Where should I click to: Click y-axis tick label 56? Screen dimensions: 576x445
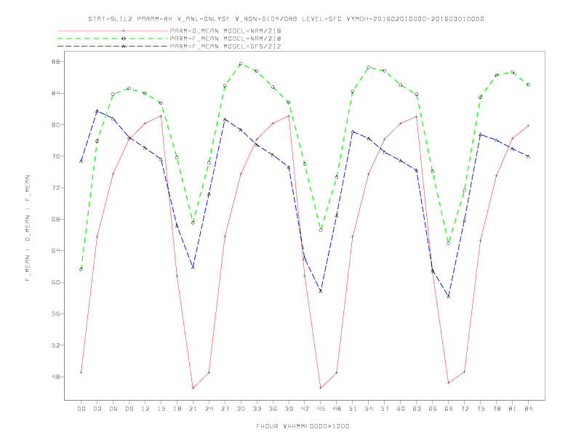(x=55, y=314)
